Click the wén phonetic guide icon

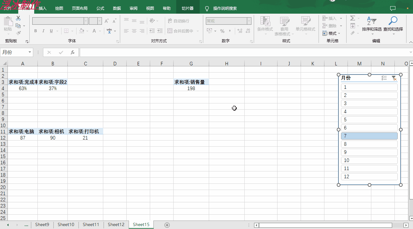(x=109, y=31)
